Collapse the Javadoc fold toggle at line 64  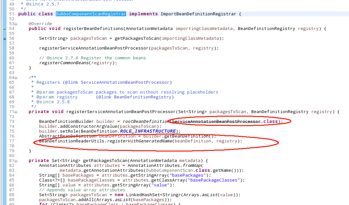pos(16,78)
